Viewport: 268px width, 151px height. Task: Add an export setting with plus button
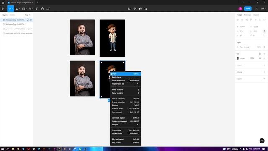(x=264, y=79)
